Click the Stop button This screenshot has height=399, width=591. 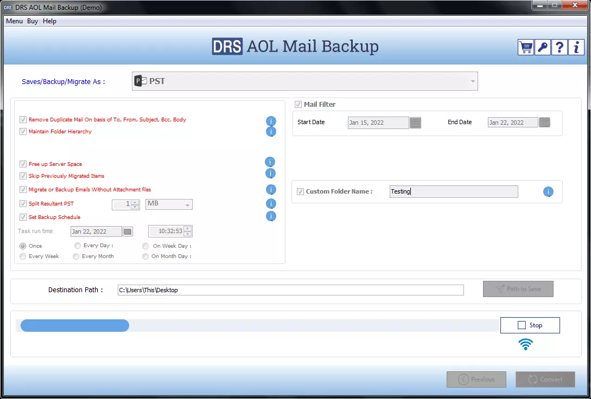[x=530, y=325]
